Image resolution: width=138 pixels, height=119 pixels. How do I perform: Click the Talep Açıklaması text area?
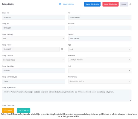[x=66, y=95]
